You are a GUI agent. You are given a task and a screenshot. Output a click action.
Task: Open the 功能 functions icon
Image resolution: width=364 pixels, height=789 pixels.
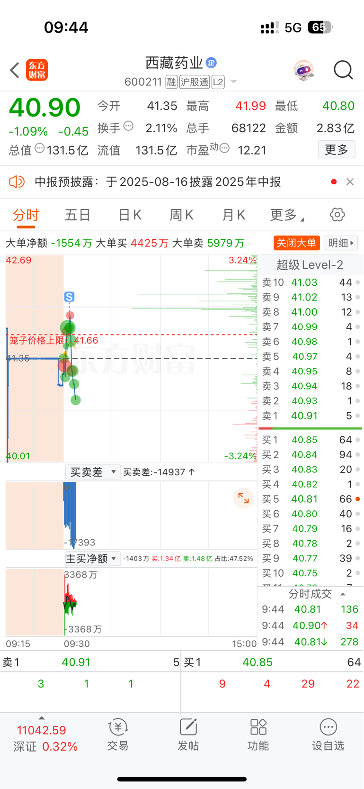coord(258,735)
